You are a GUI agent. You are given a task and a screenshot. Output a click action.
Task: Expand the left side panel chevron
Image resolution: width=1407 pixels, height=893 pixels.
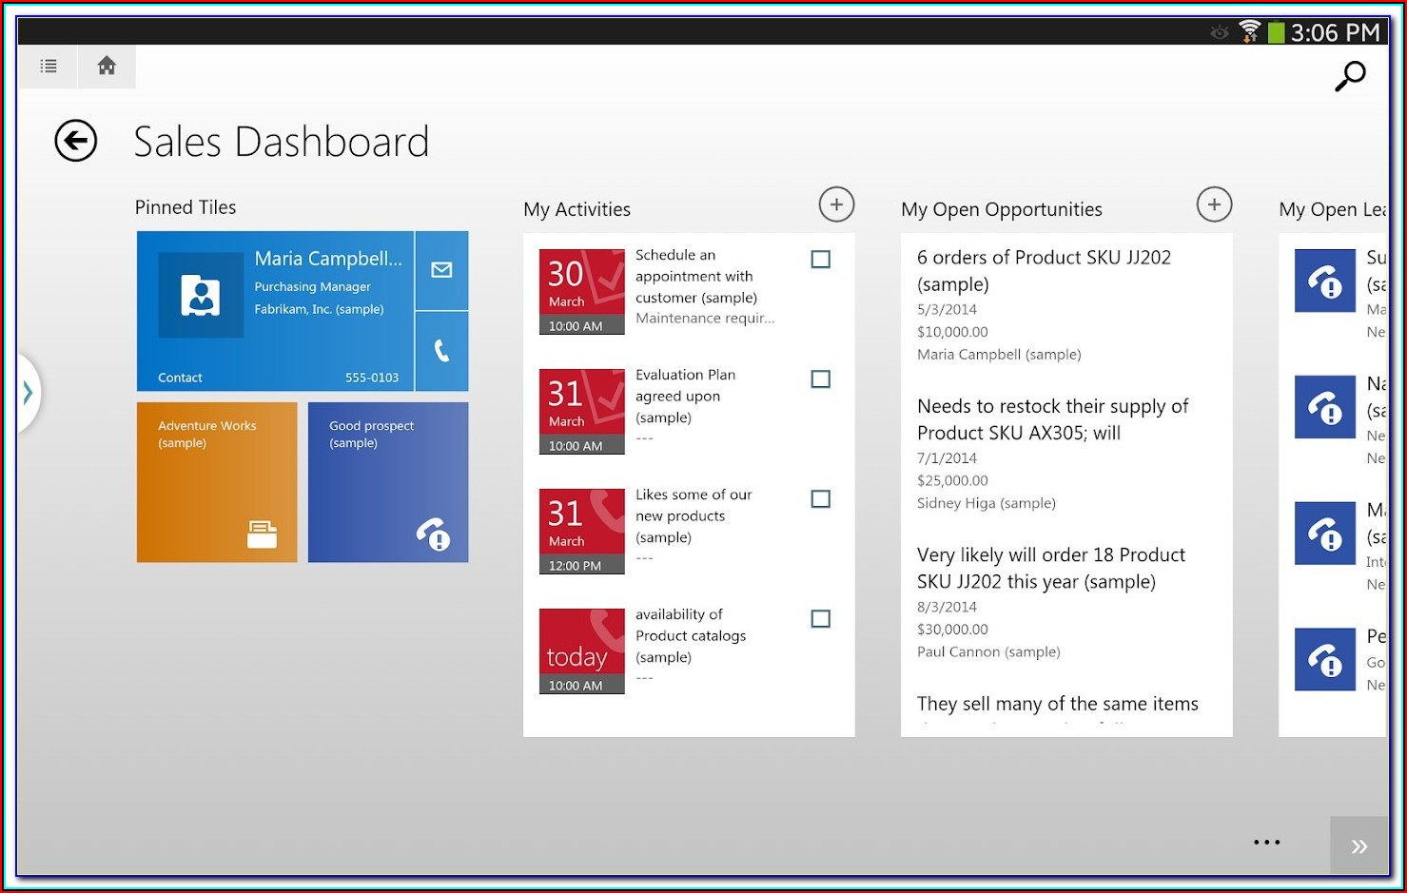tap(29, 393)
